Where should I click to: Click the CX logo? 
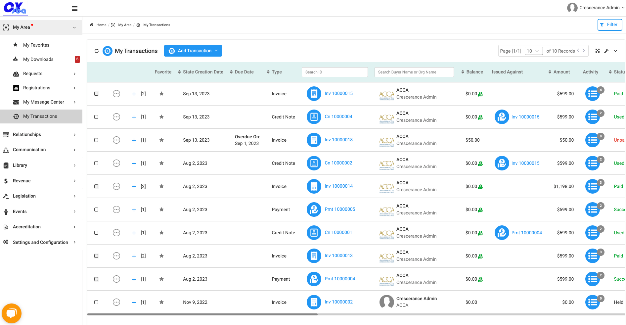point(16,8)
